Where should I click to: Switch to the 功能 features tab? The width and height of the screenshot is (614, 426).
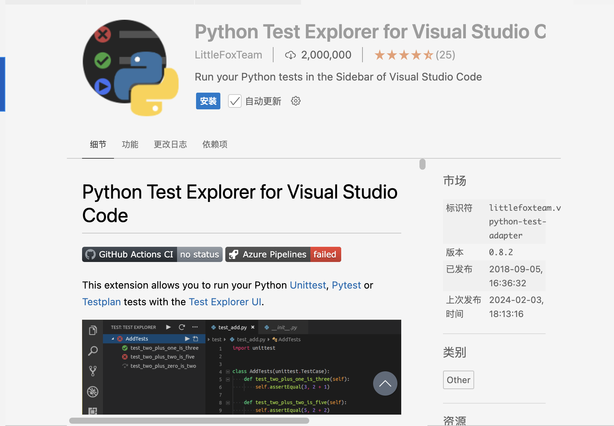point(130,144)
